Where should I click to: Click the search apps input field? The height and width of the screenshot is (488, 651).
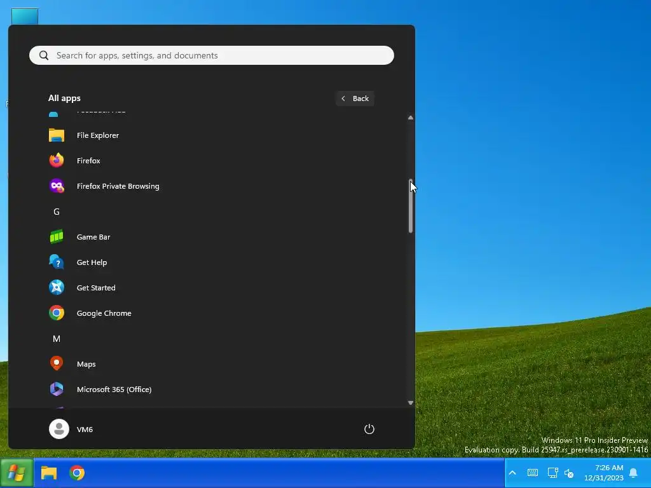[x=212, y=55]
